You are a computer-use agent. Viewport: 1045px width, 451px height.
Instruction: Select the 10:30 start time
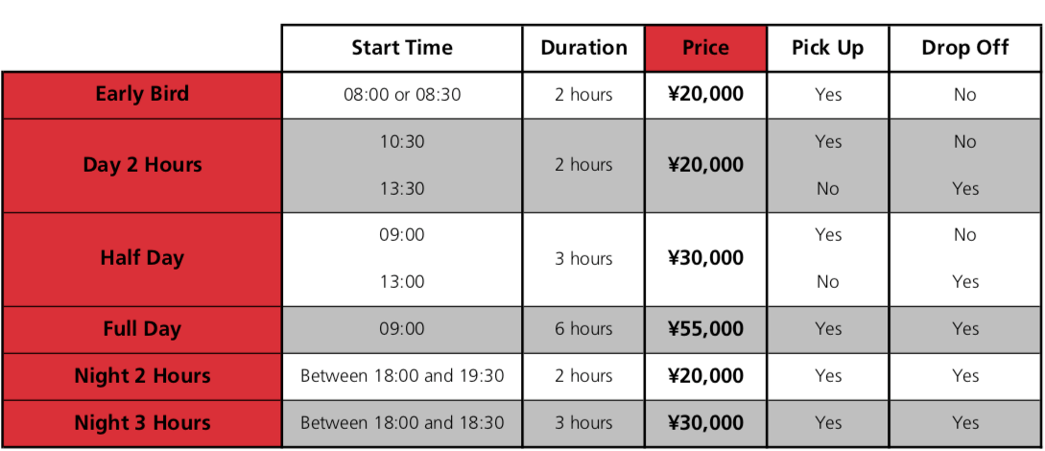point(402,142)
